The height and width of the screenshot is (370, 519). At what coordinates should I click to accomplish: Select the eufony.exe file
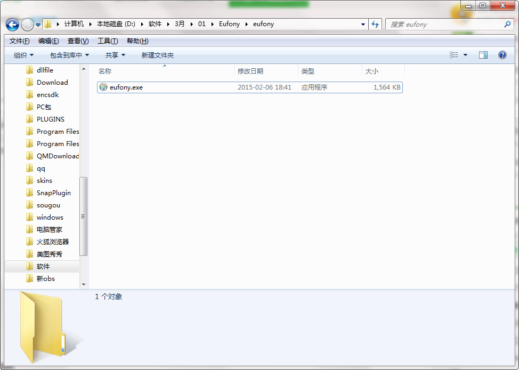point(250,87)
